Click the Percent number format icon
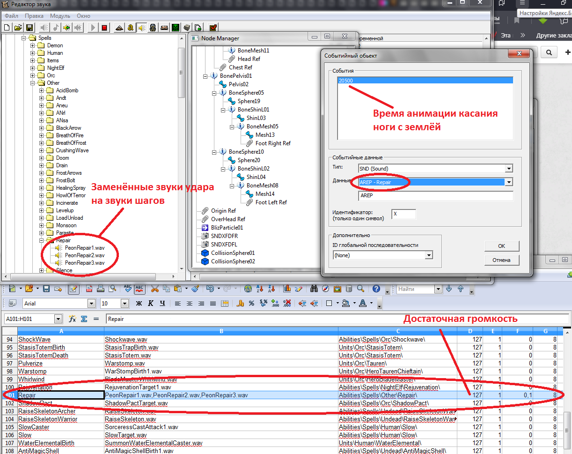This screenshot has height=454, width=572. [251, 304]
